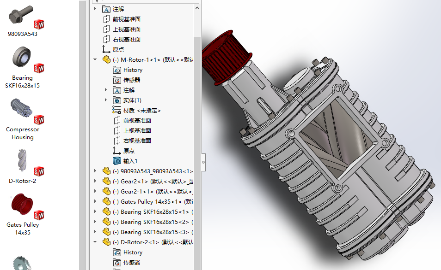This screenshot has height=270, width=441.
Task: Expand the Bearing SKF16x28x15<3> component
Action: click(95, 232)
